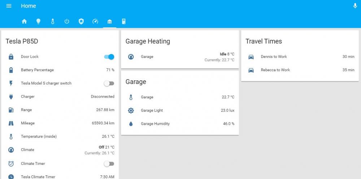Click the plug icon next to Charger
The width and height of the screenshot is (361, 179).
pyautogui.click(x=11, y=97)
